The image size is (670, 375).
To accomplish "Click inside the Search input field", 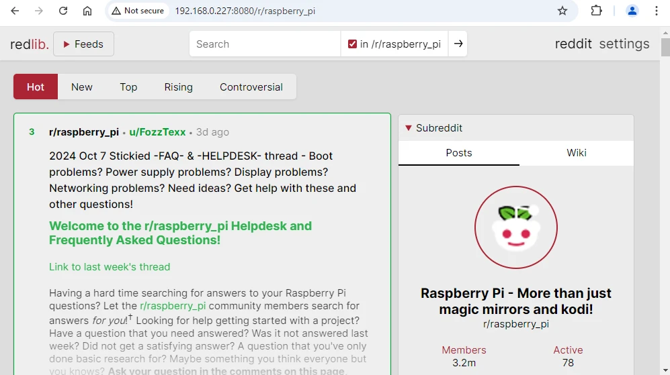I will (265, 44).
